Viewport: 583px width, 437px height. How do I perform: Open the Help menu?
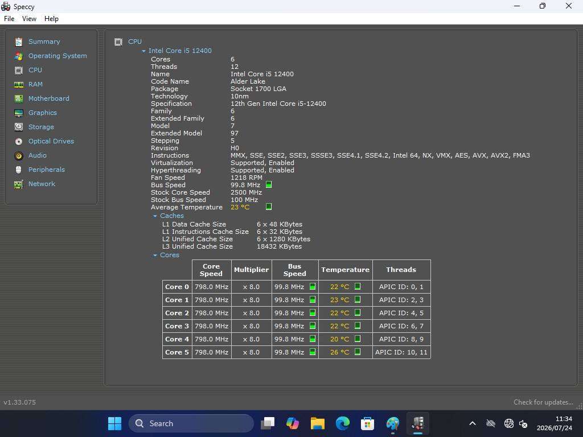click(51, 19)
